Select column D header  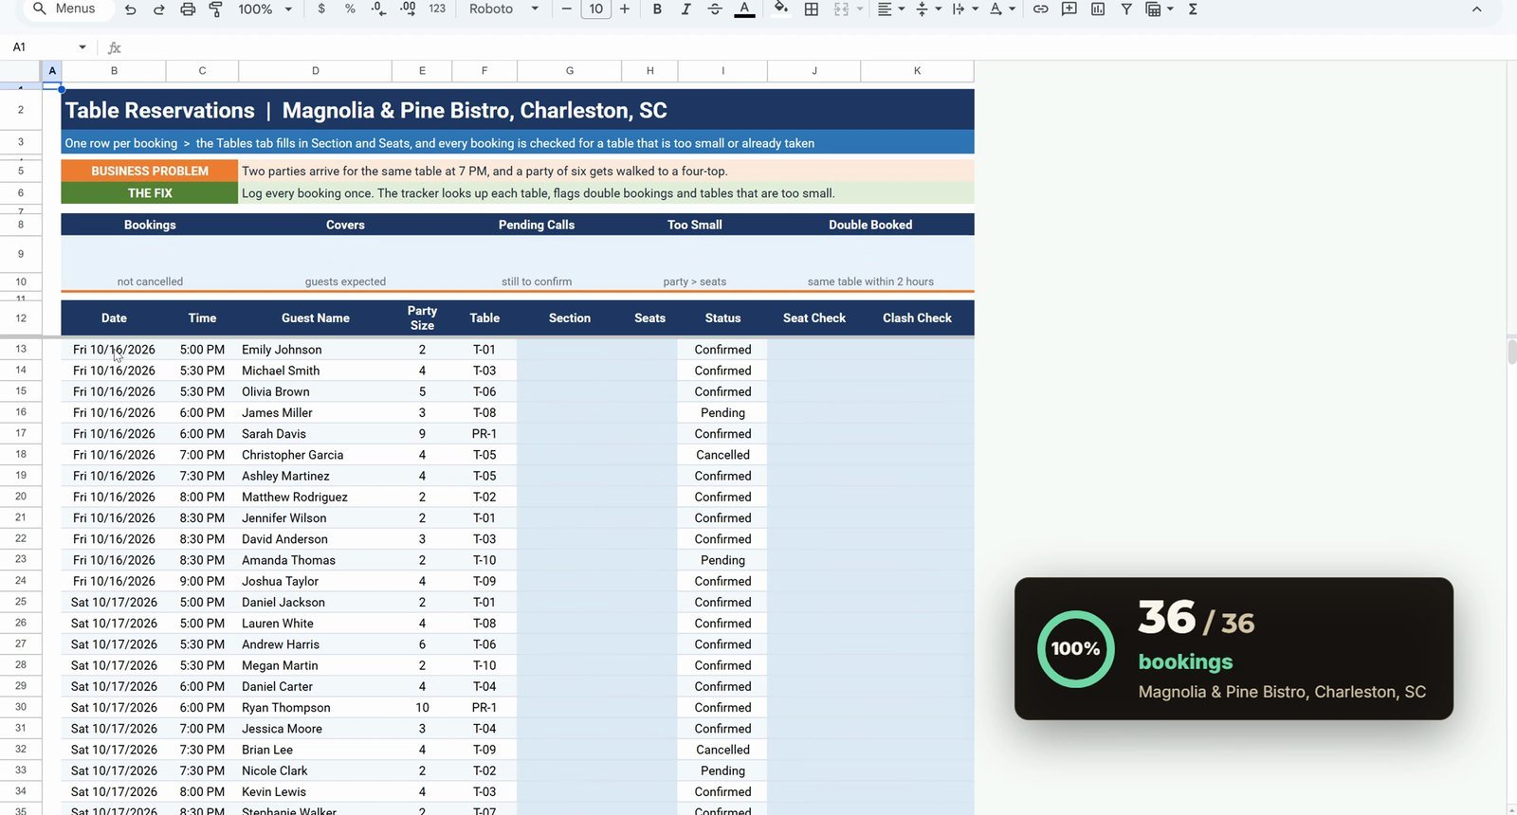click(x=316, y=70)
